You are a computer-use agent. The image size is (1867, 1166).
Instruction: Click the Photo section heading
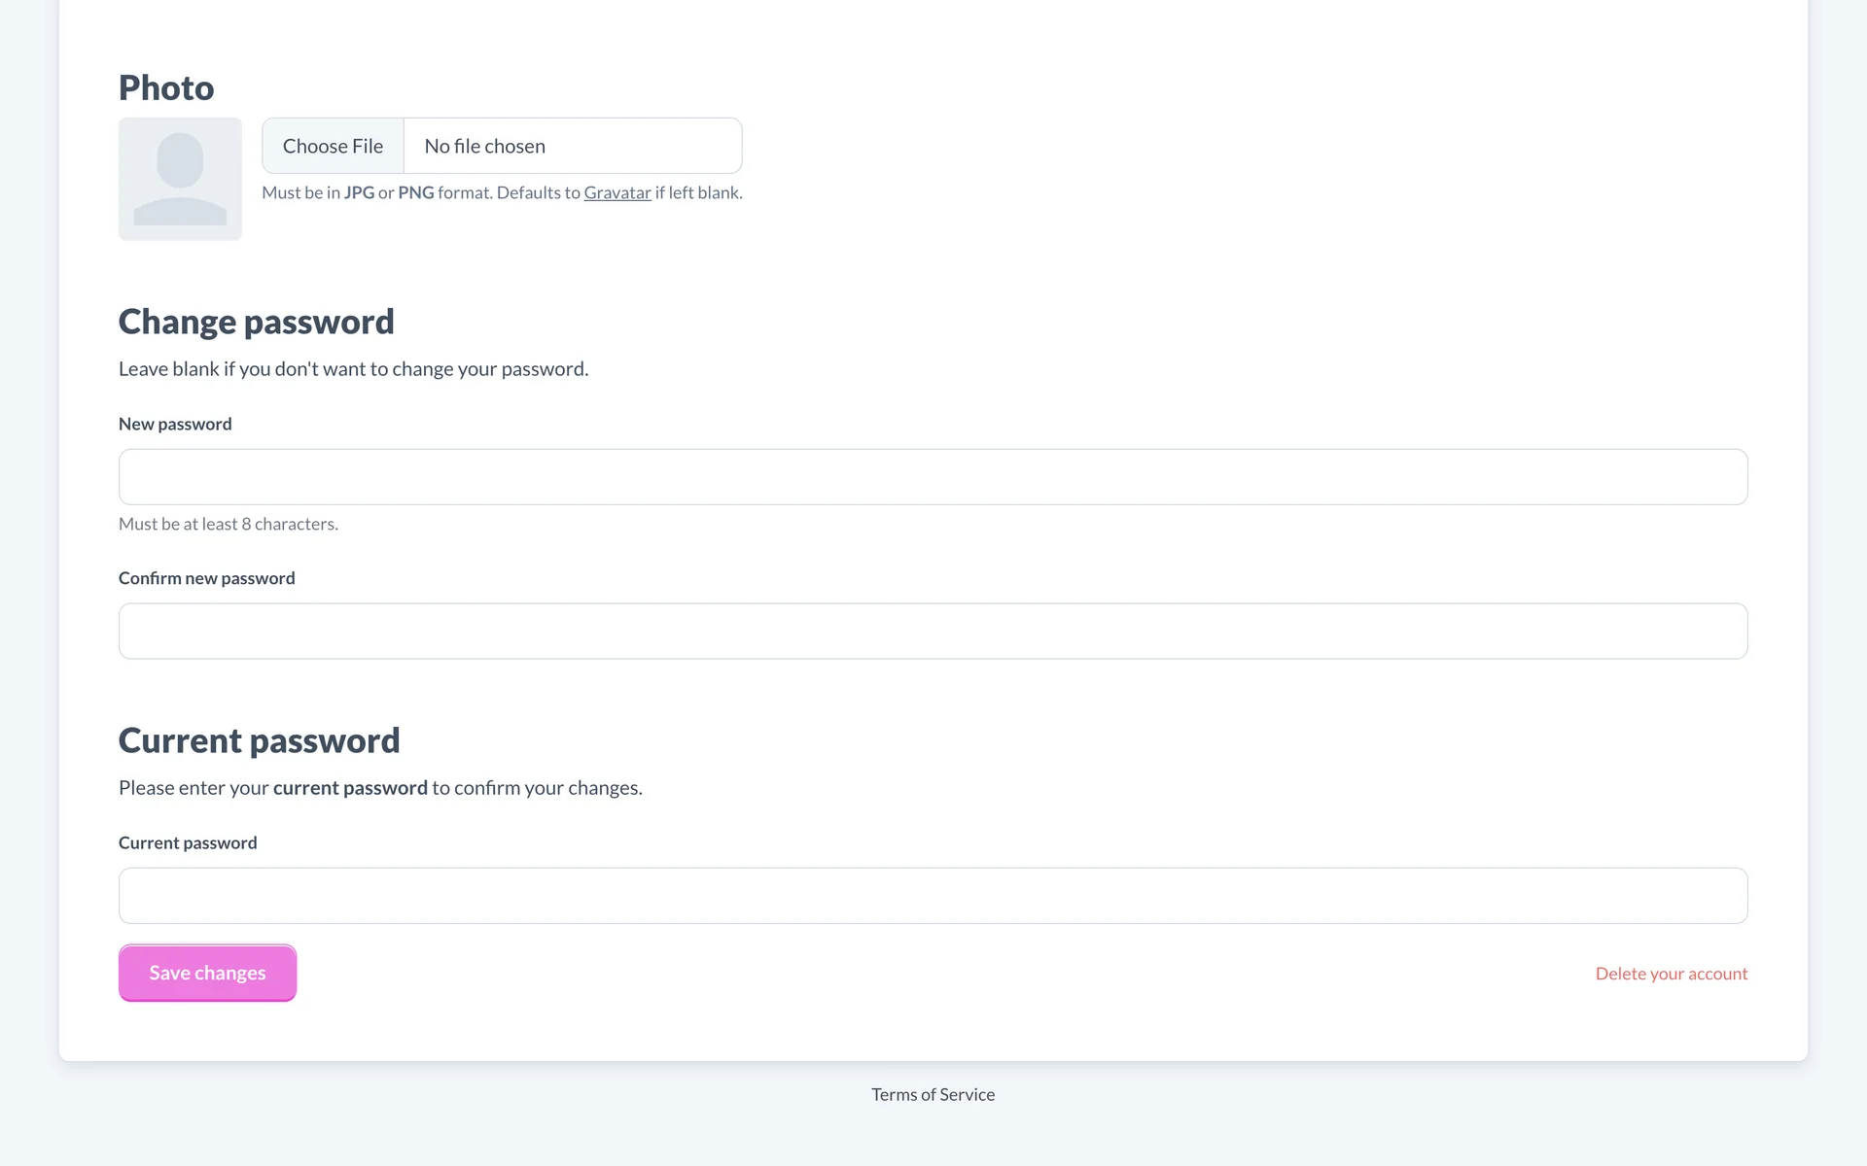coord(166,87)
